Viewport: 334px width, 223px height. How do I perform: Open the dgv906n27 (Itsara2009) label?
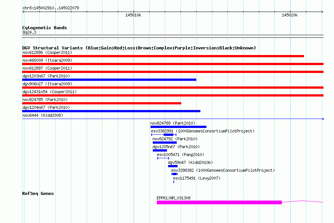(47, 84)
